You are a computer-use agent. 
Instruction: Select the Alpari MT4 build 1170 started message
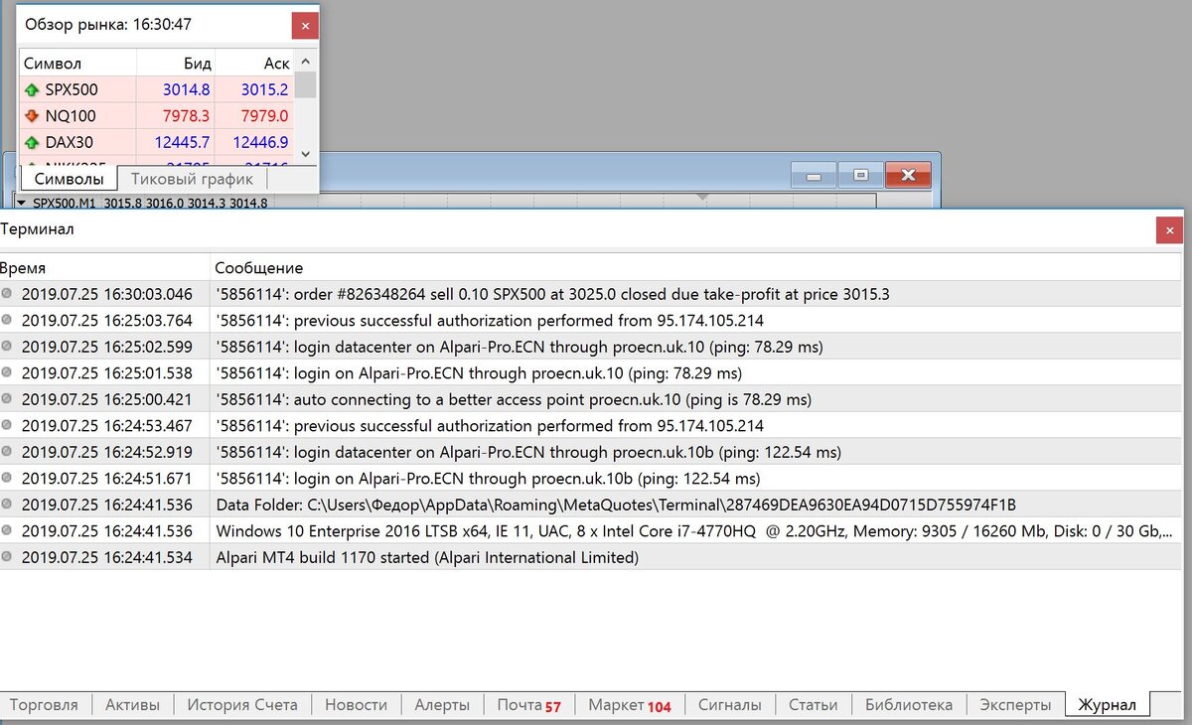coord(427,557)
